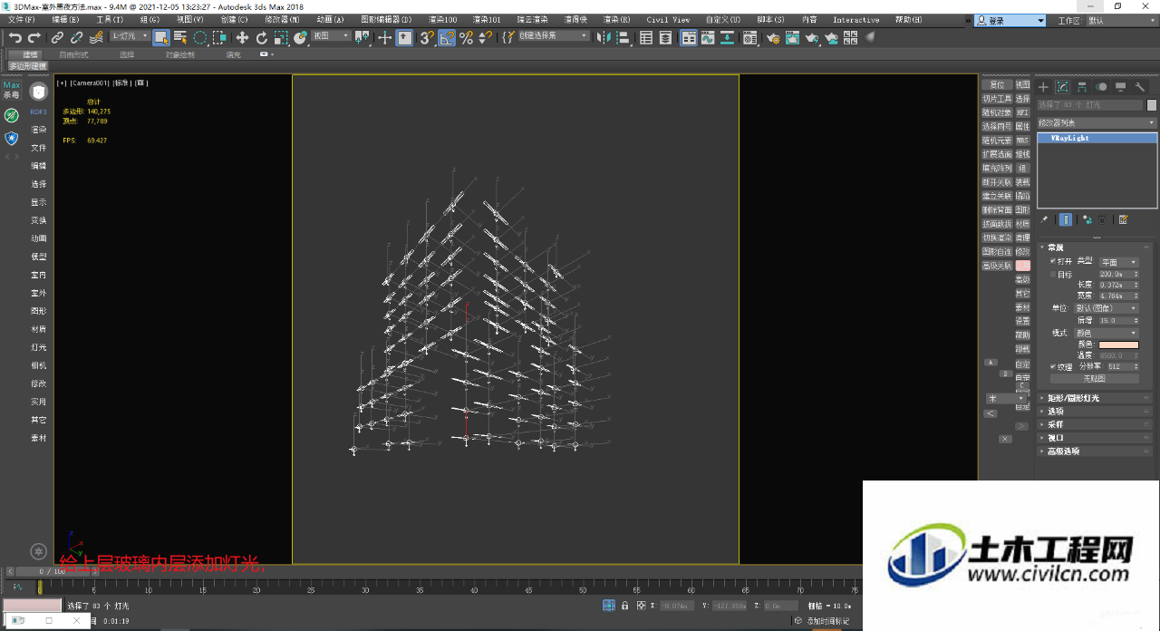
Task: Activate the Select and Move tool
Action: click(x=242, y=37)
